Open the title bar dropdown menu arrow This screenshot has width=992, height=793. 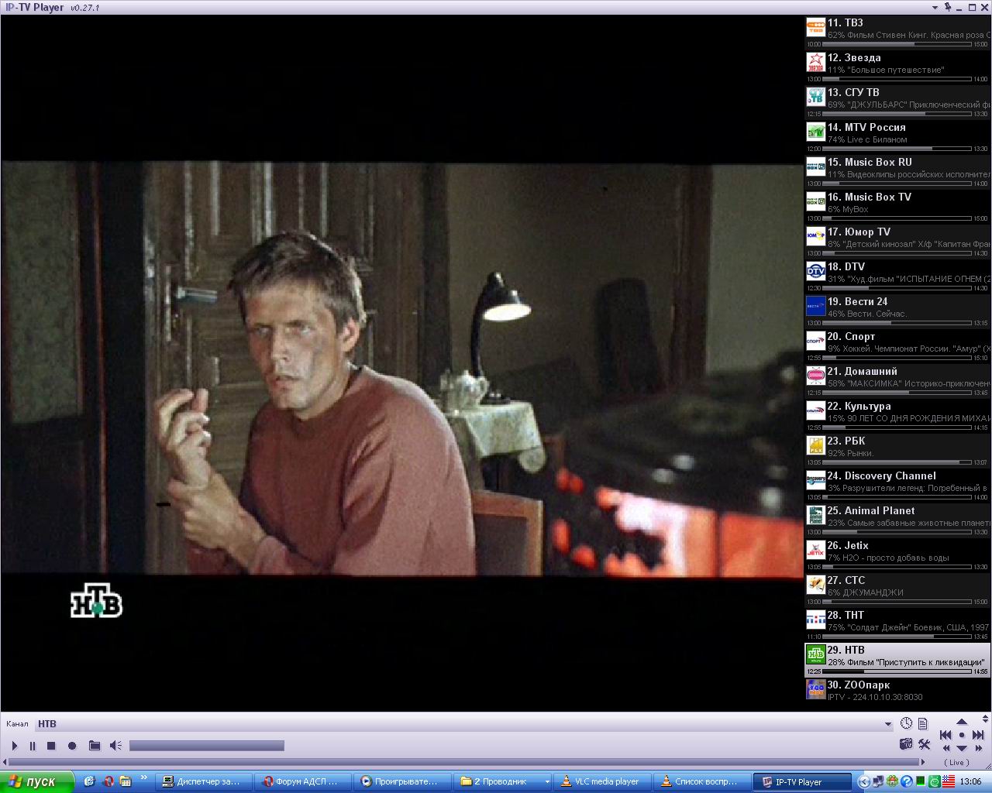pyautogui.click(x=935, y=8)
